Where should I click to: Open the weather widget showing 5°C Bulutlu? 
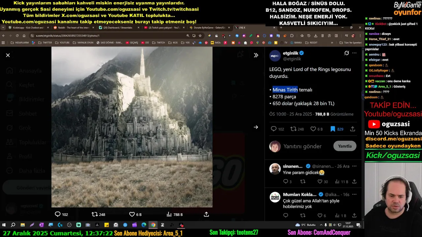point(306,225)
